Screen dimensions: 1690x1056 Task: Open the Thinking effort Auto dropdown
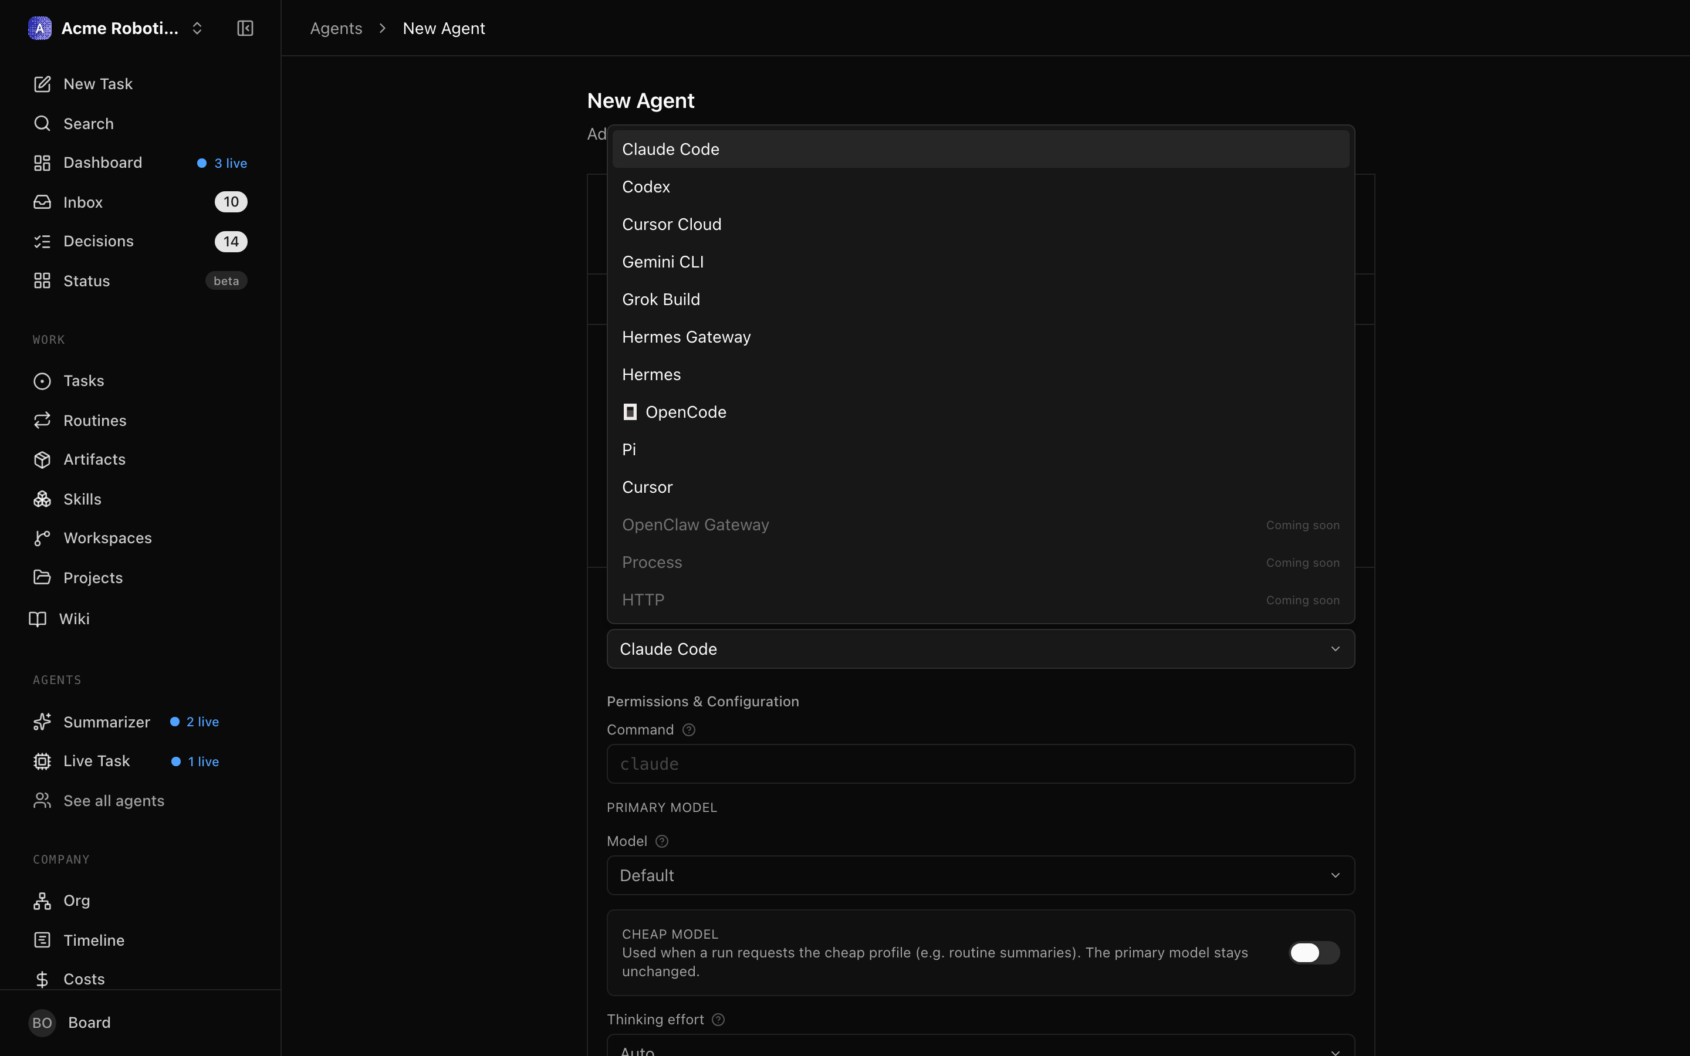point(981,1045)
